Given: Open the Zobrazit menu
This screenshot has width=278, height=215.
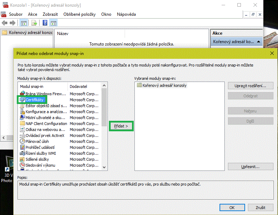Looking at the screenshot, I should point(50,14).
